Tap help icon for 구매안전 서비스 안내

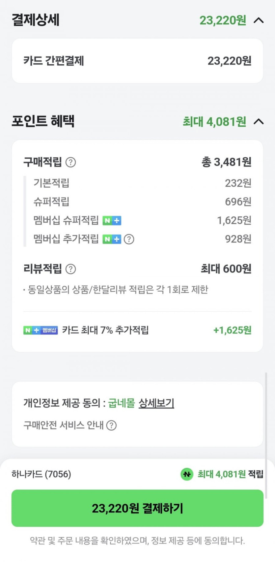[x=112, y=425]
